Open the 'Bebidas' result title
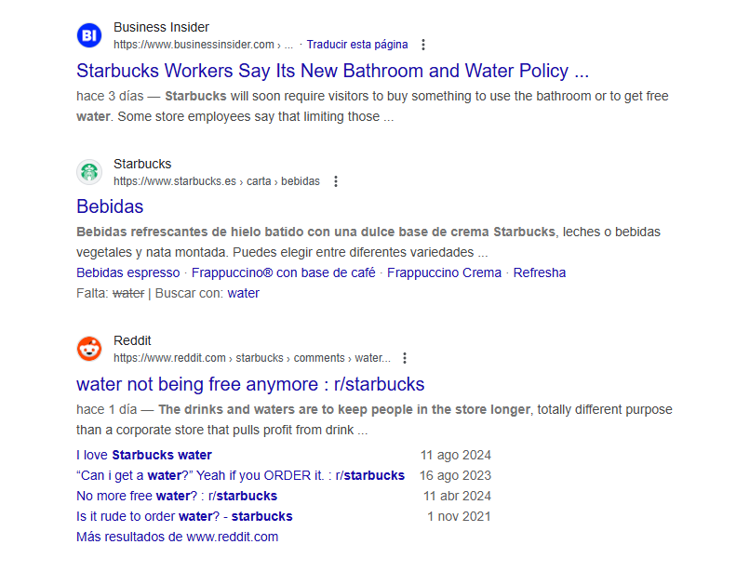 coord(110,206)
